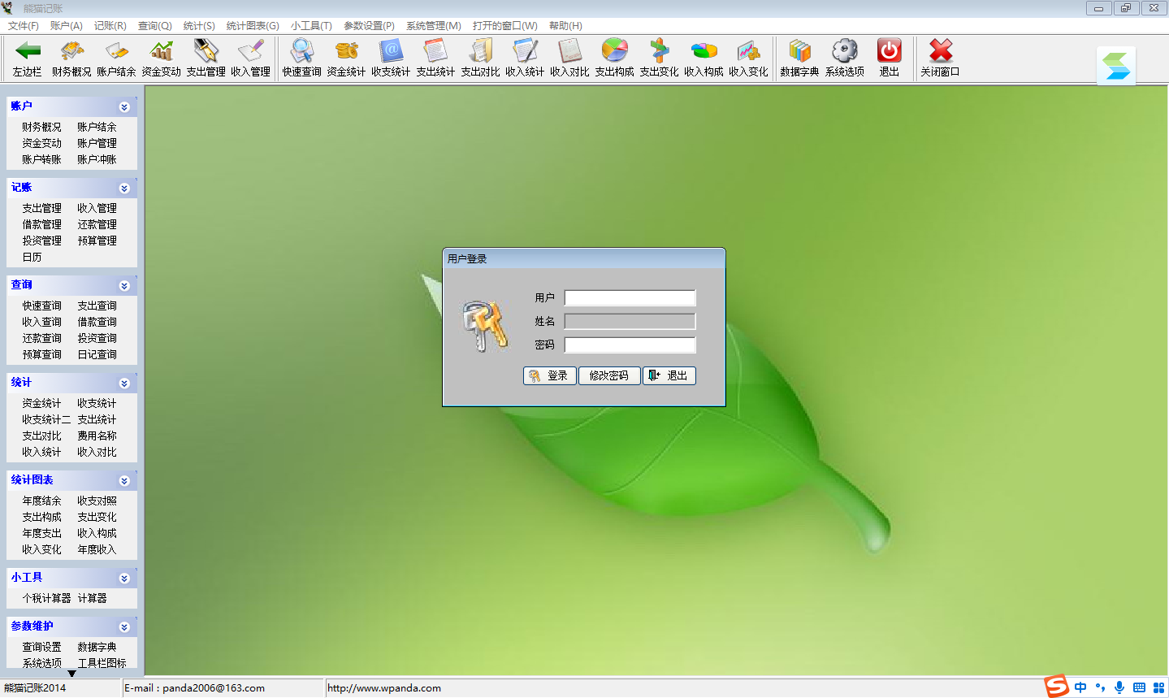Collapse the 统计 sidebar panel

click(124, 384)
